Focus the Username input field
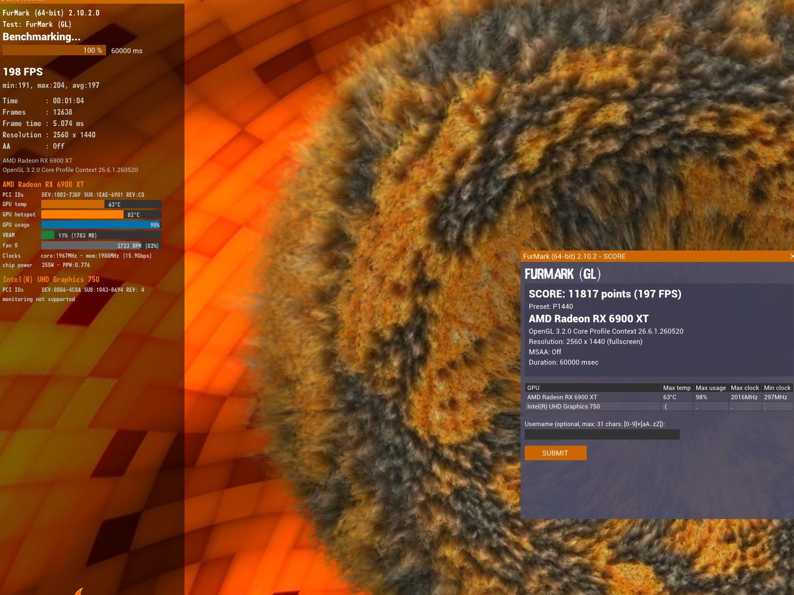Screen dimensions: 794x595 pyautogui.click(x=602, y=434)
